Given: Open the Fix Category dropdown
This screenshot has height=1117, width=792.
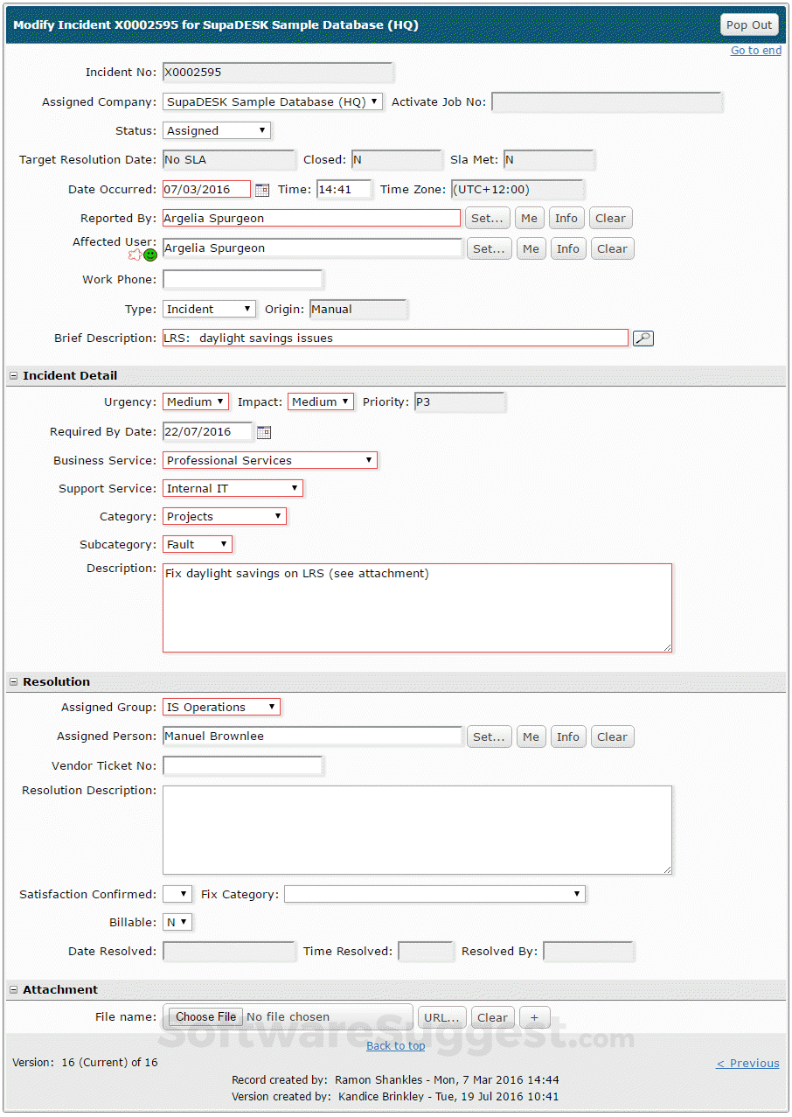Looking at the screenshot, I should pyautogui.click(x=575, y=893).
